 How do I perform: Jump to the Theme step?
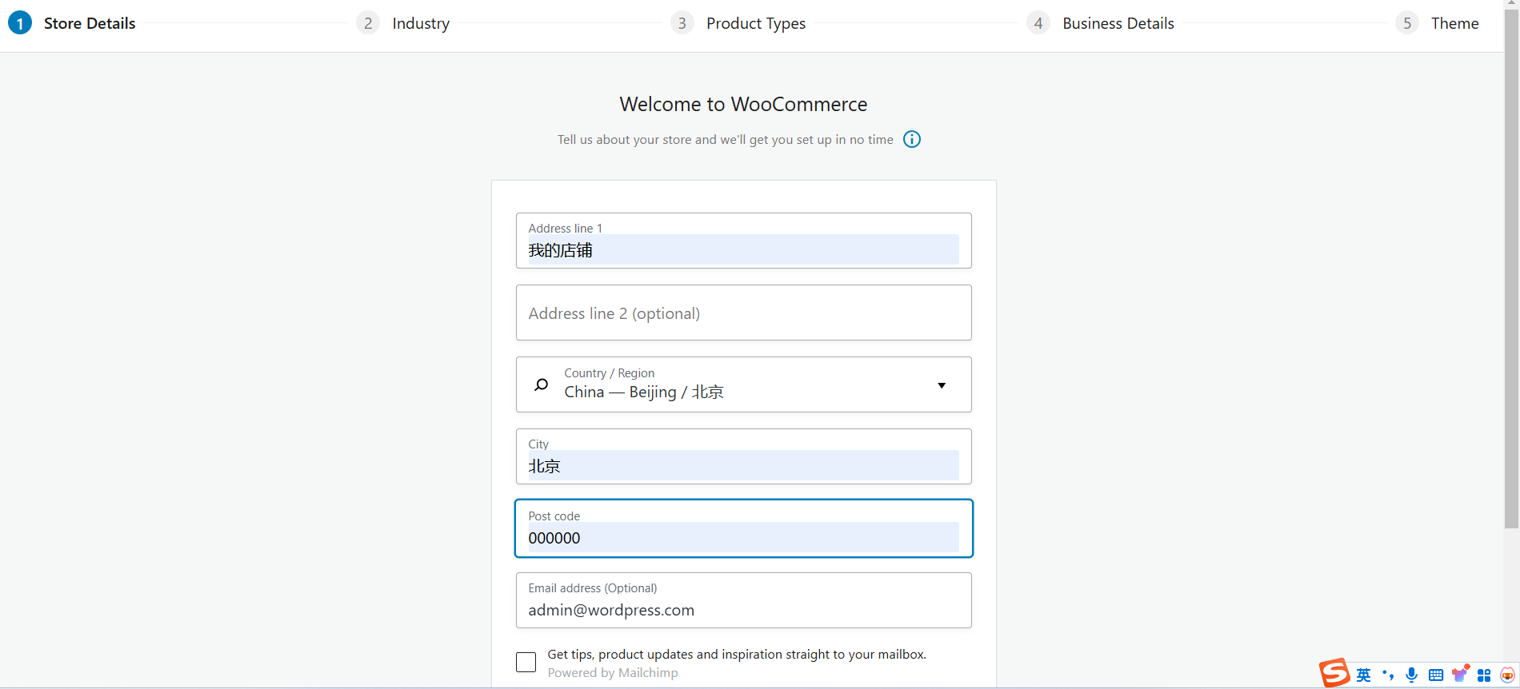click(1454, 23)
